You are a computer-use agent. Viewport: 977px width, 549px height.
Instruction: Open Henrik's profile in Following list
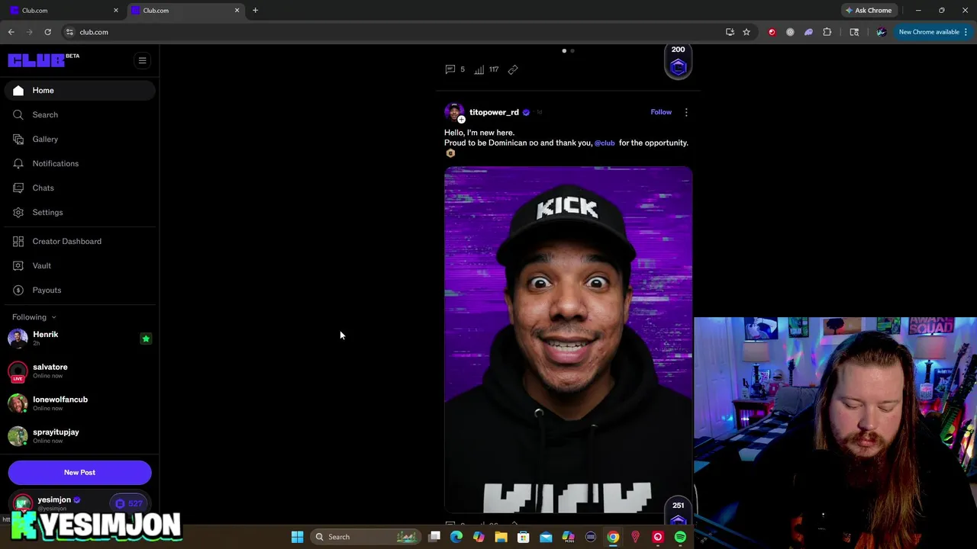tap(79, 338)
